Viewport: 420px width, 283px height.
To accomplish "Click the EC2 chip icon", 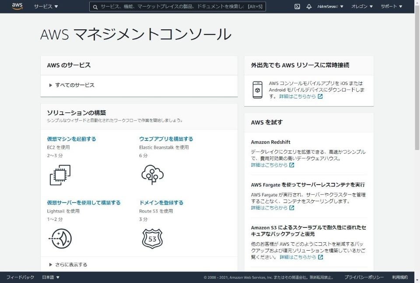I will click(x=60, y=175).
